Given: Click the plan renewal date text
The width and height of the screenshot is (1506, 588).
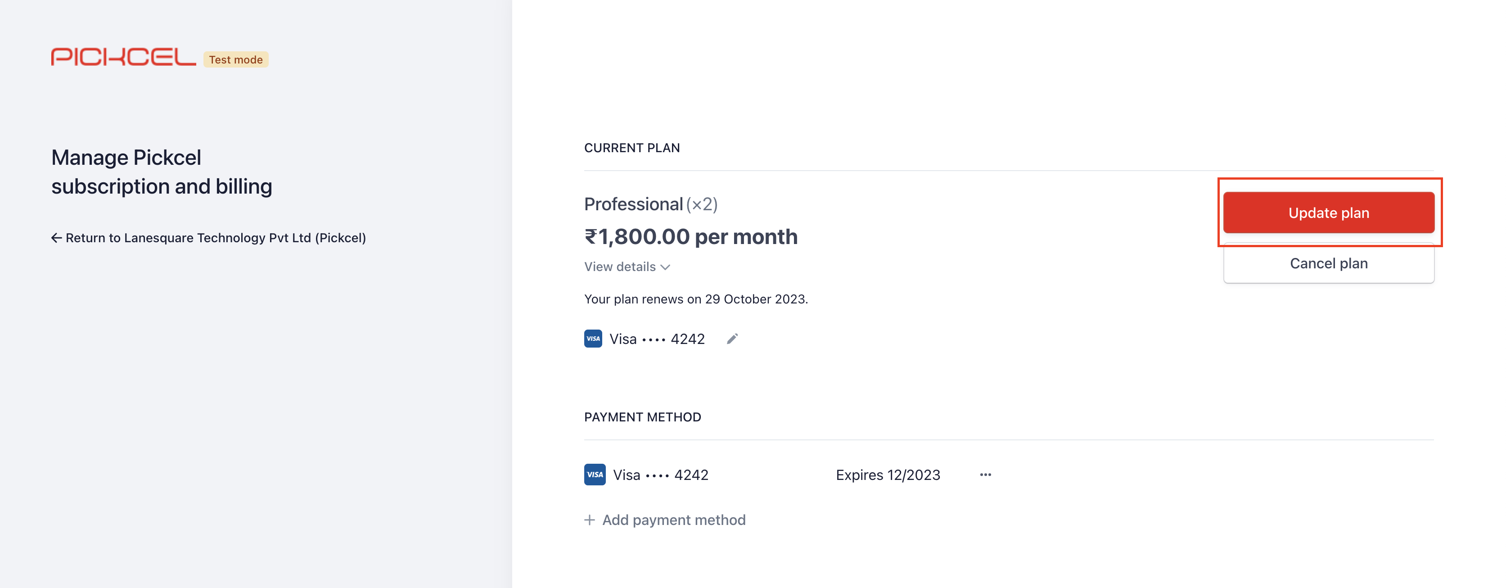Looking at the screenshot, I should tap(696, 299).
